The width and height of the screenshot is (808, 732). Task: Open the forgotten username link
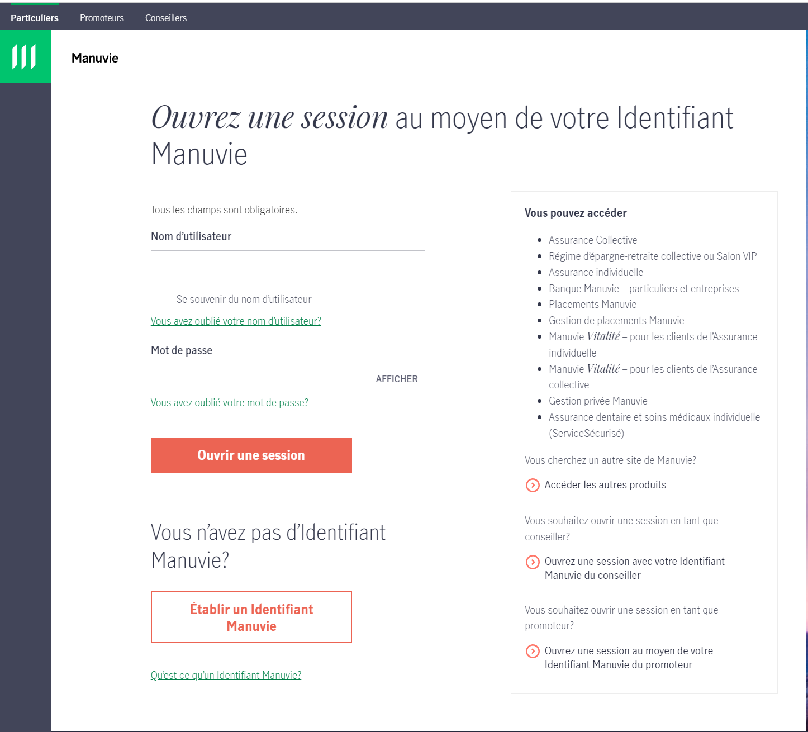click(236, 321)
